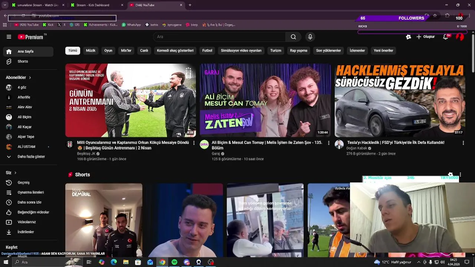Click the Windows Start button

pos(6,262)
